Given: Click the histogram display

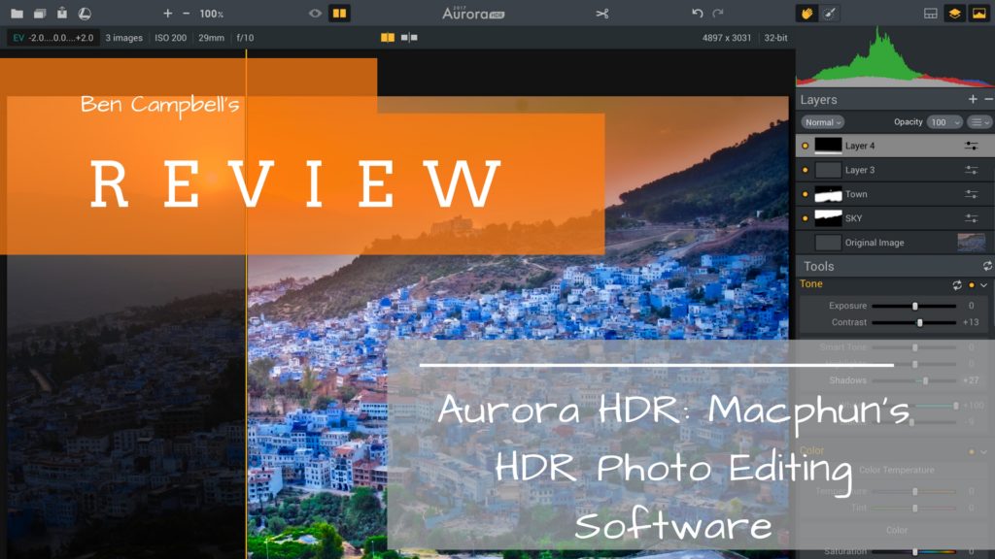Looking at the screenshot, I should point(895,56).
